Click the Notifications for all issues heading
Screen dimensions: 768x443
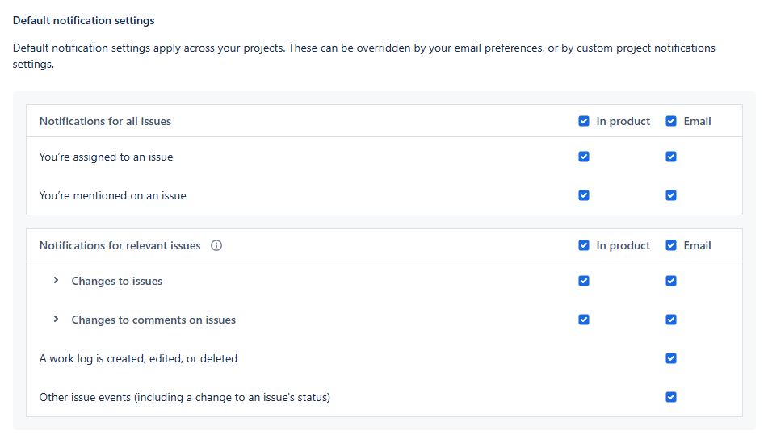105,122
